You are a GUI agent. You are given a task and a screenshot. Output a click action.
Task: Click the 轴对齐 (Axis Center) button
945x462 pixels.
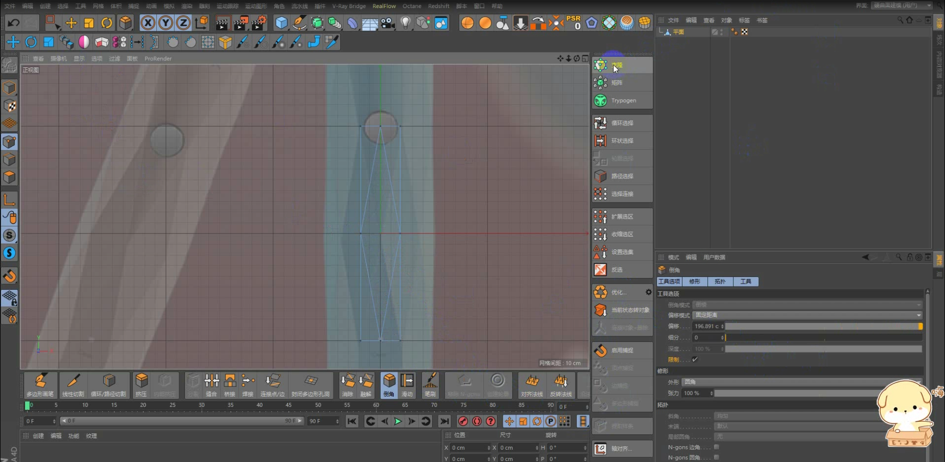(x=622, y=449)
